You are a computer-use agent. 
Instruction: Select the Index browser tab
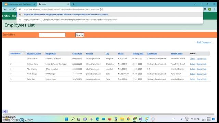pyautogui.click(x=53, y=4)
